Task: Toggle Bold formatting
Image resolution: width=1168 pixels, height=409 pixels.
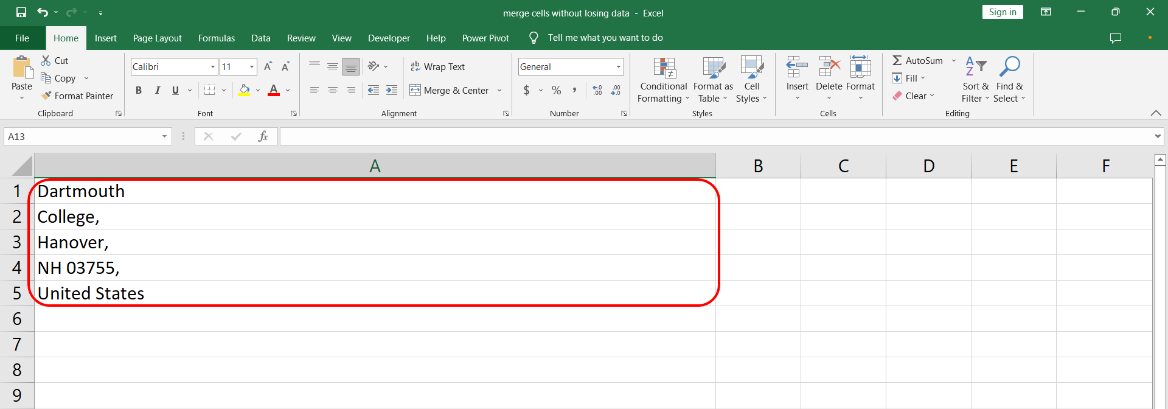Action: tap(139, 90)
